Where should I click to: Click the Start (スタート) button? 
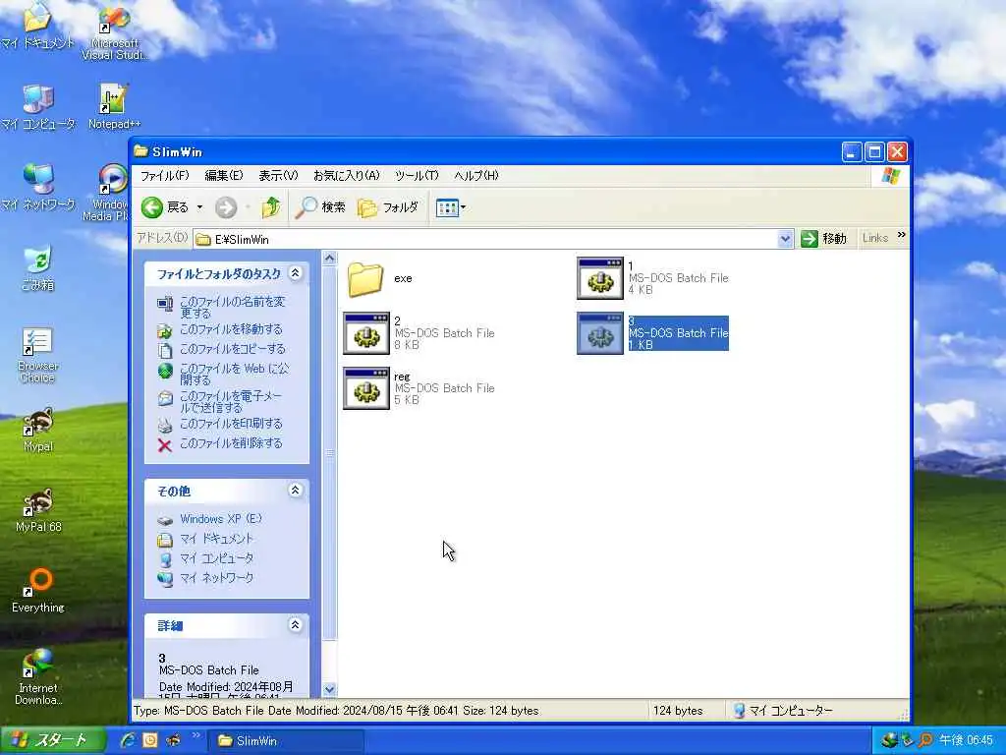pyautogui.click(x=53, y=741)
